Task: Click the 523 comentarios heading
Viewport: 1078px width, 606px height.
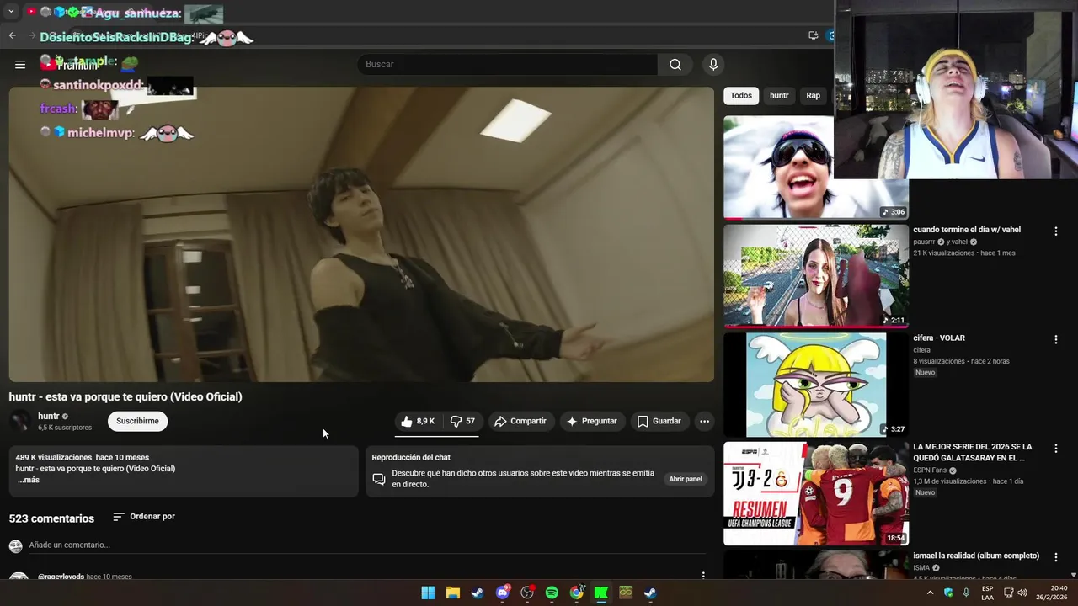Action: 51,518
